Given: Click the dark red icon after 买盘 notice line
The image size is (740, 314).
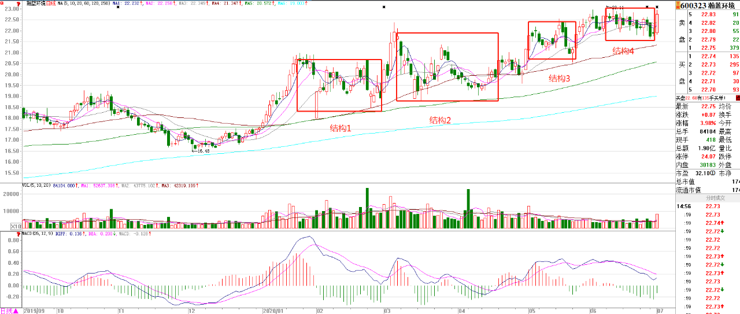Looking at the screenshot, I should point(738,98).
